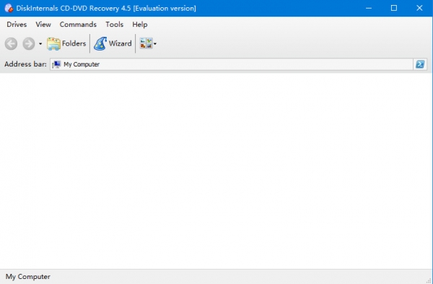Toggle the Folders pane button
Screen dimensions: 433x284
pos(66,43)
